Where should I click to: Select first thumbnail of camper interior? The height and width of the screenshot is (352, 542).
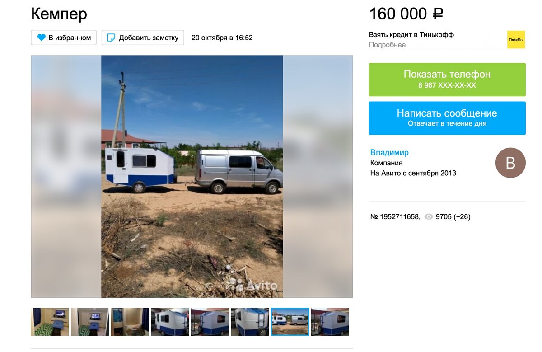(50, 322)
